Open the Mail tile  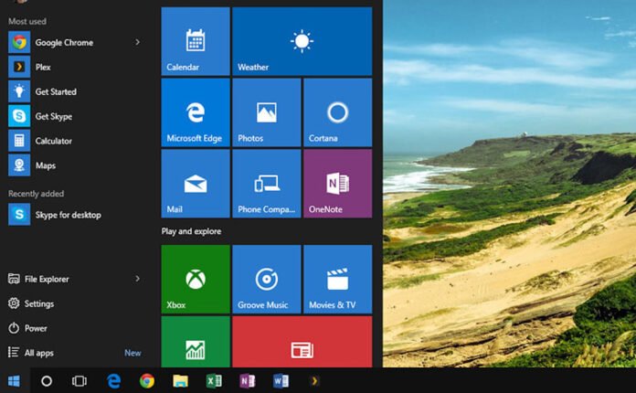coord(196,184)
